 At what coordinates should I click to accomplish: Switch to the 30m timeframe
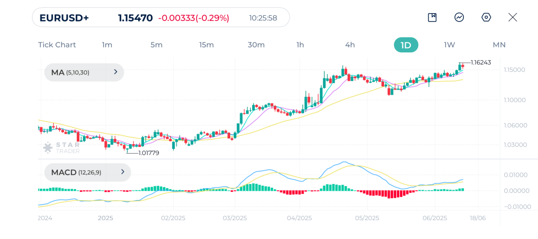(256, 45)
